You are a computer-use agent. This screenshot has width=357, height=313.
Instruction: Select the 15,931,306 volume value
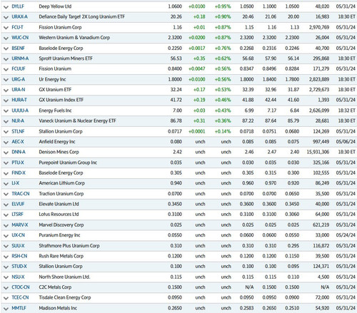318,152
